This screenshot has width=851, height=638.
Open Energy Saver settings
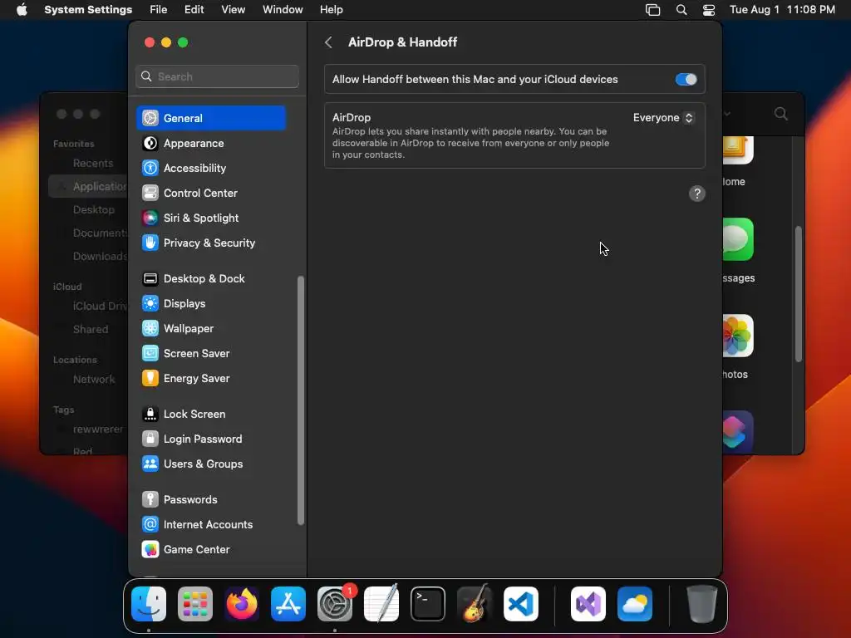(211, 379)
